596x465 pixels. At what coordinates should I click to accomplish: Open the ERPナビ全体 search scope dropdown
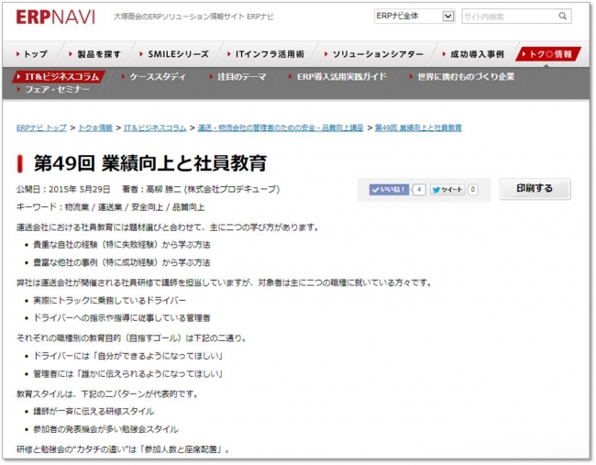point(414,16)
